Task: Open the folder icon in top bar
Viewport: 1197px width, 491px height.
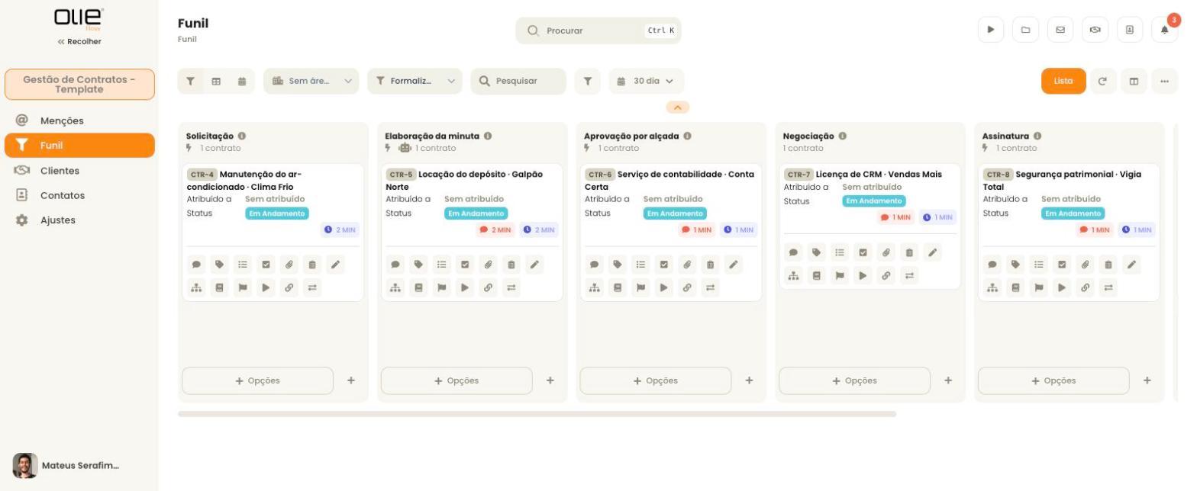Action: point(1025,30)
